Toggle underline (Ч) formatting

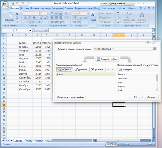coord(34,18)
